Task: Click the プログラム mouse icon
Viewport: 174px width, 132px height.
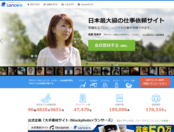Action: 105,85
